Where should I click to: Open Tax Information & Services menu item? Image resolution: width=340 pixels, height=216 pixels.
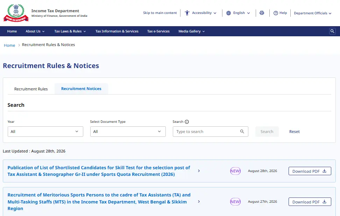(x=117, y=31)
